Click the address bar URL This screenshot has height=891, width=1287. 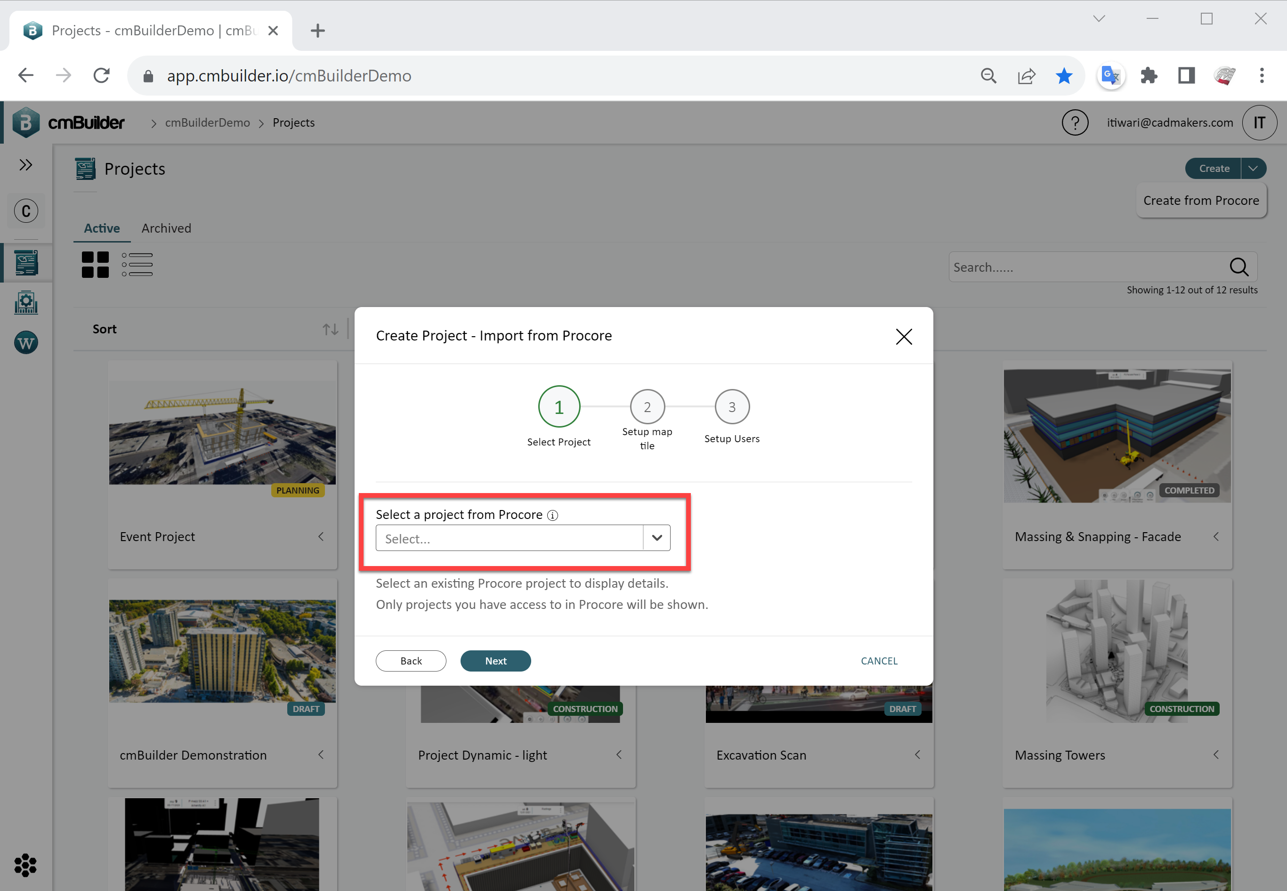tap(289, 76)
